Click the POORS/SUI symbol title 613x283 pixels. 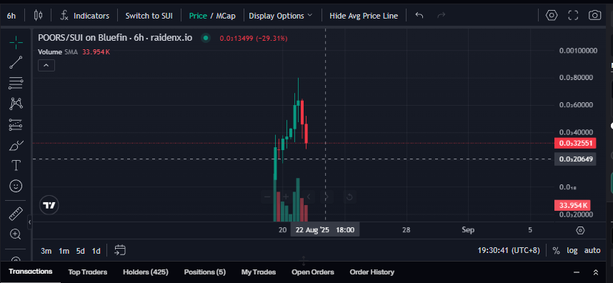click(115, 38)
